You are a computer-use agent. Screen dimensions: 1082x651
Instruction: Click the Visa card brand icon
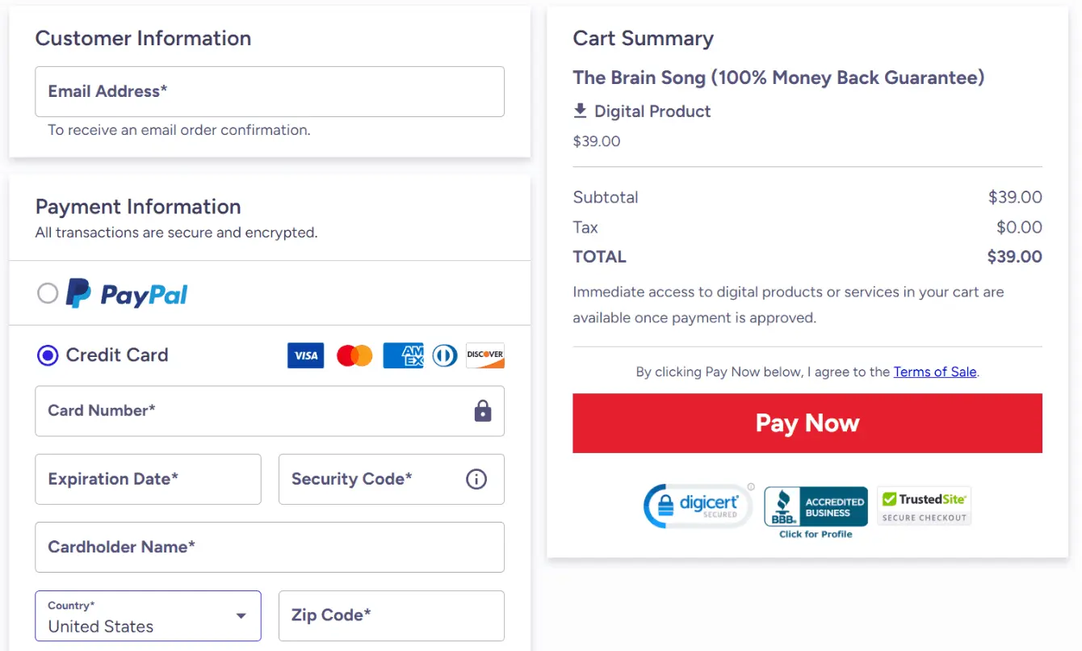(305, 355)
